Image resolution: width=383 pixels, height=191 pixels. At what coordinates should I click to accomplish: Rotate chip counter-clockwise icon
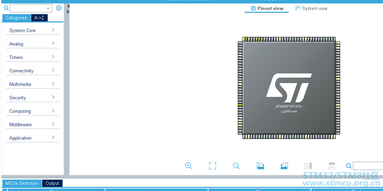click(x=284, y=166)
